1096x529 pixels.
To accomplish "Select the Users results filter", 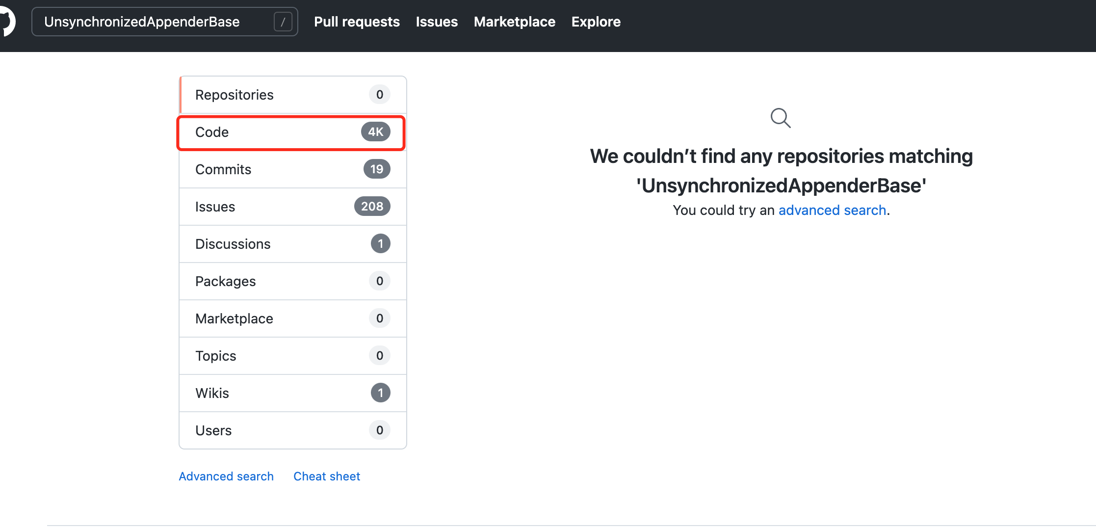I will pos(293,430).
